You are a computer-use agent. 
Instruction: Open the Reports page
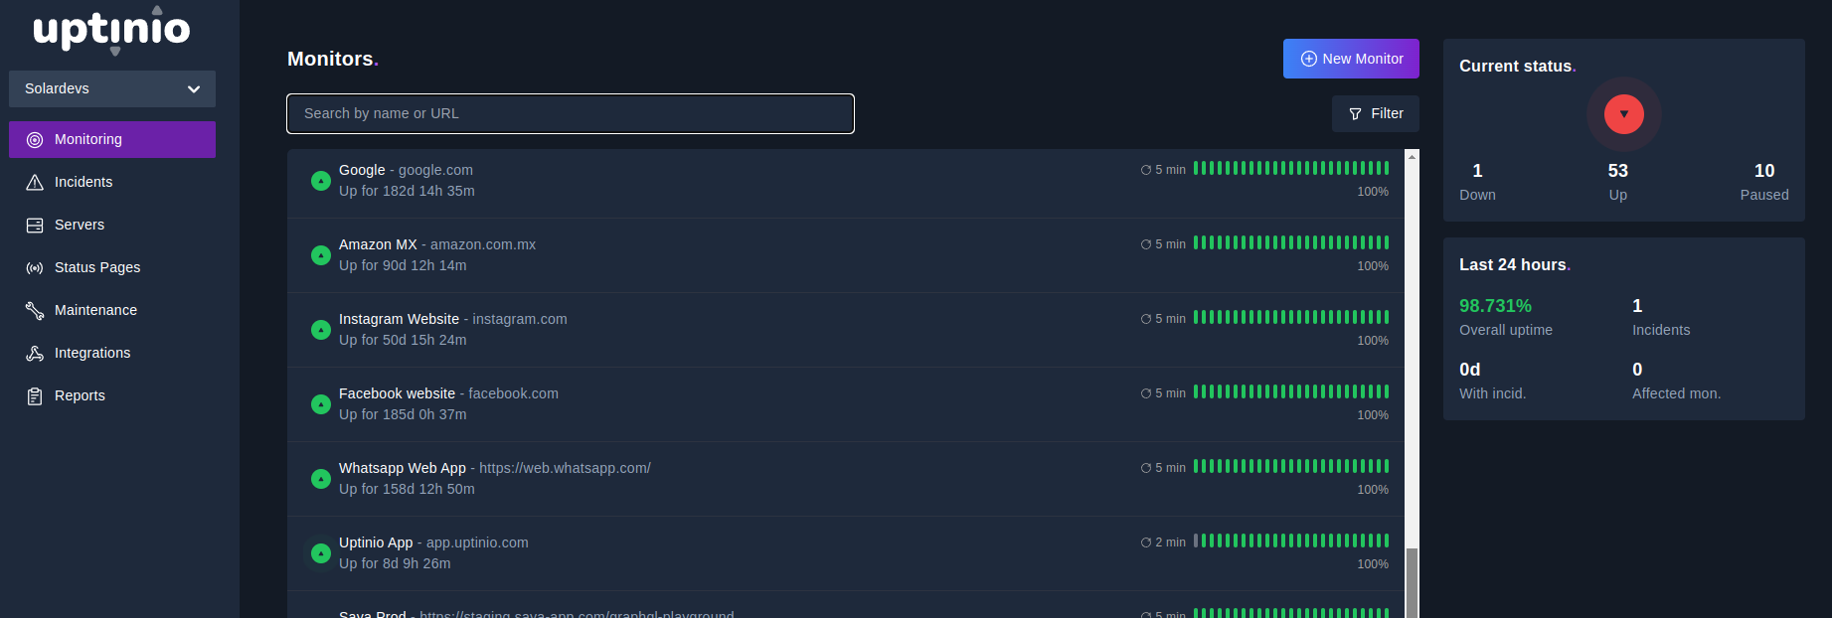point(112,395)
